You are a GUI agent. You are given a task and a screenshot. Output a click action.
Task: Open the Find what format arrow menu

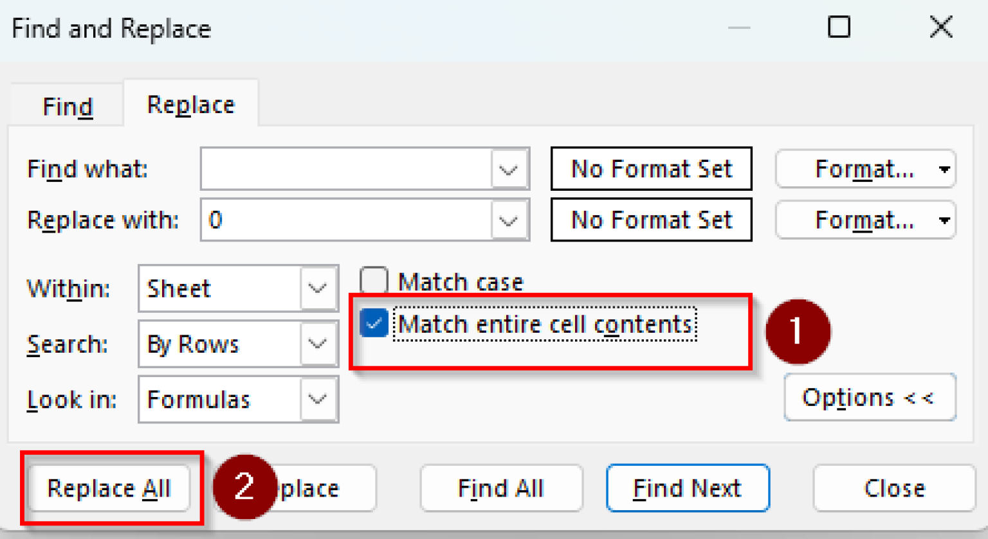pos(944,170)
